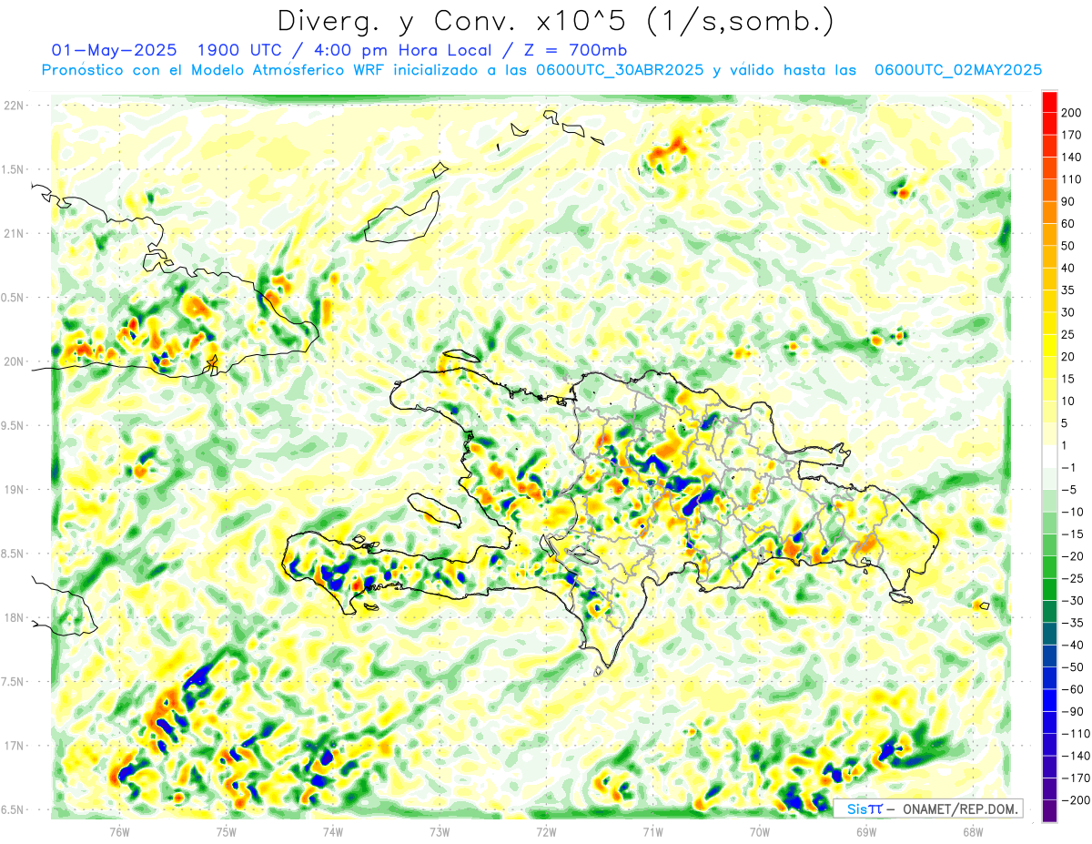The width and height of the screenshot is (1092, 844).
Task: Click the '0.5N' latitude axis label
Action: [14, 298]
